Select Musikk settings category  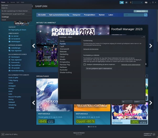[70, 59]
